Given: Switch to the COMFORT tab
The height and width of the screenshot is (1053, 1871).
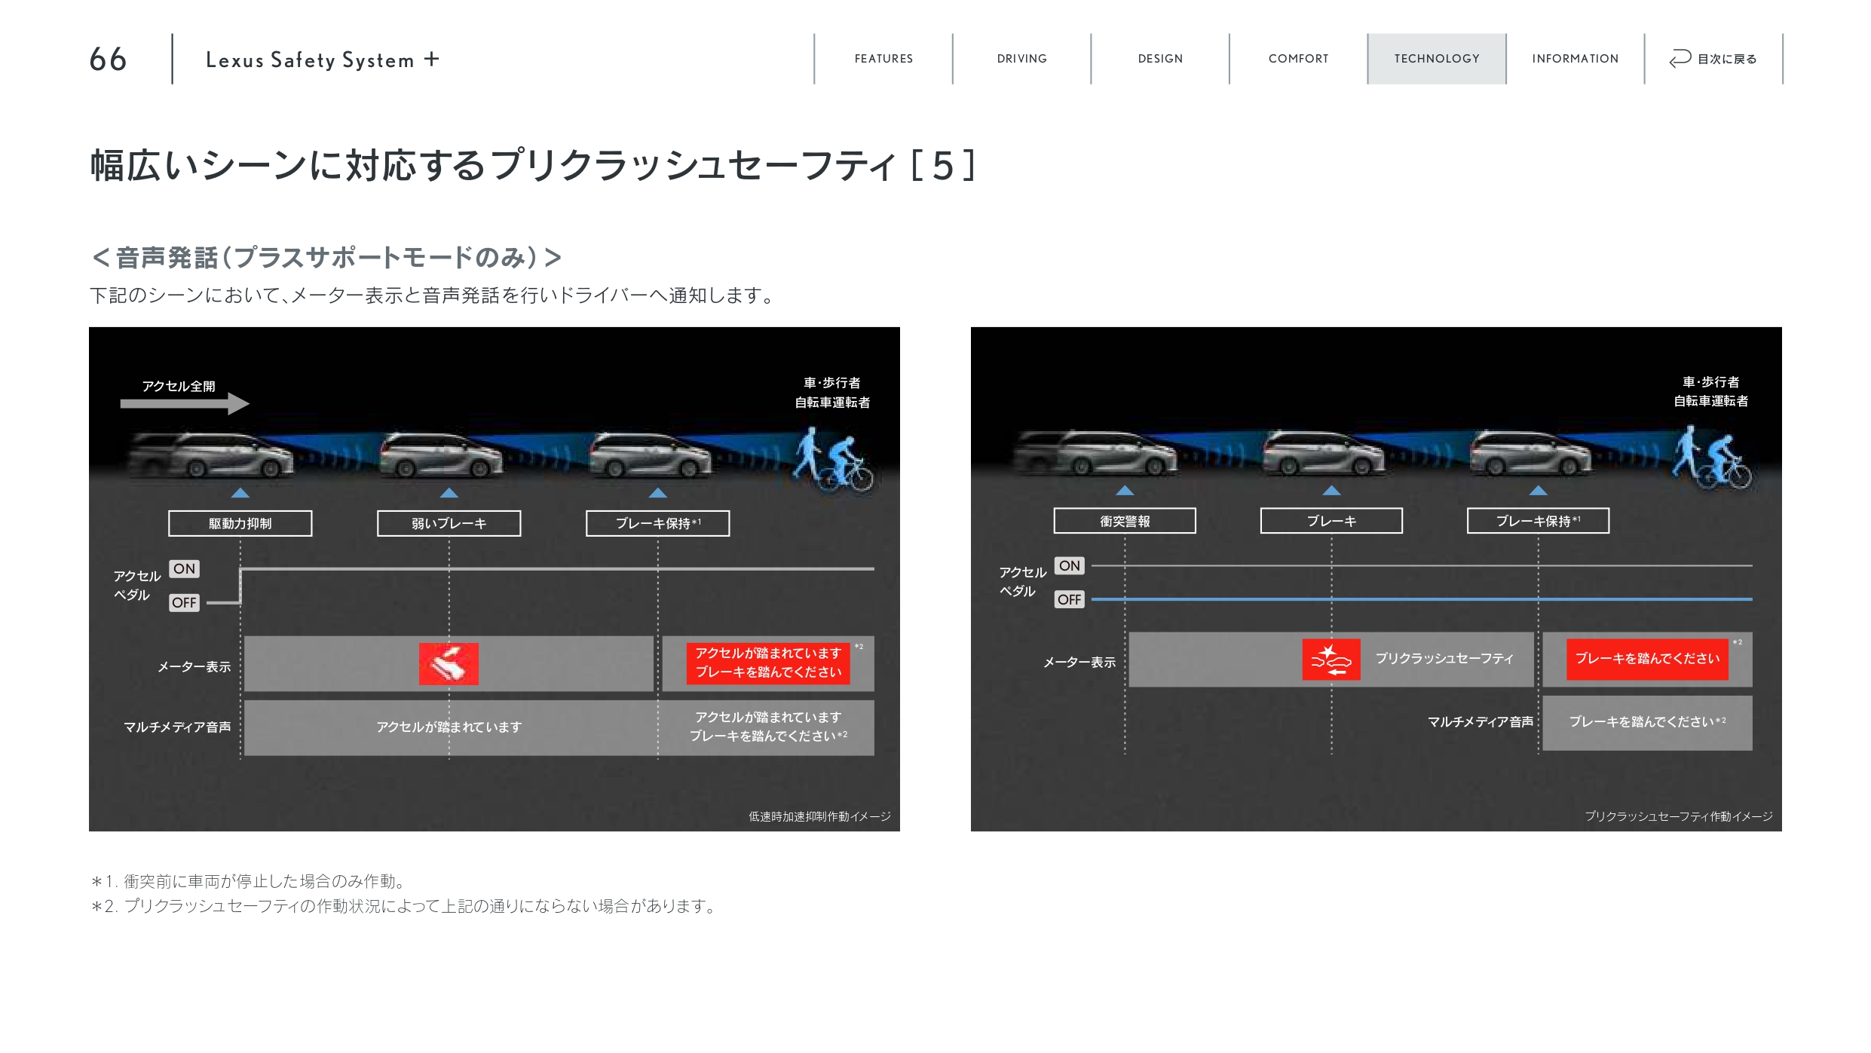Looking at the screenshot, I should click(x=1298, y=59).
